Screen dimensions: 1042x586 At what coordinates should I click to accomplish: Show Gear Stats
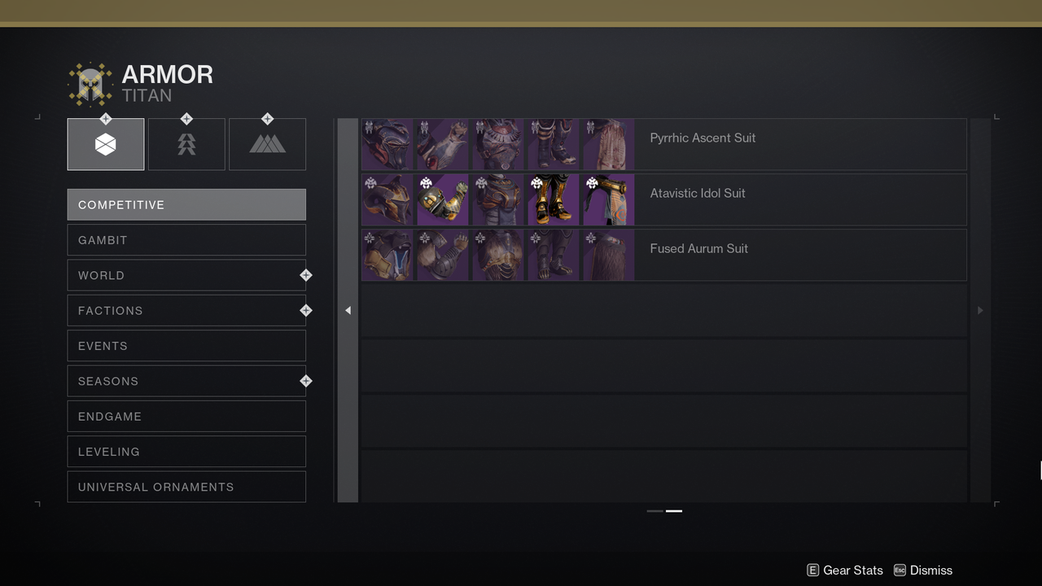tap(846, 571)
